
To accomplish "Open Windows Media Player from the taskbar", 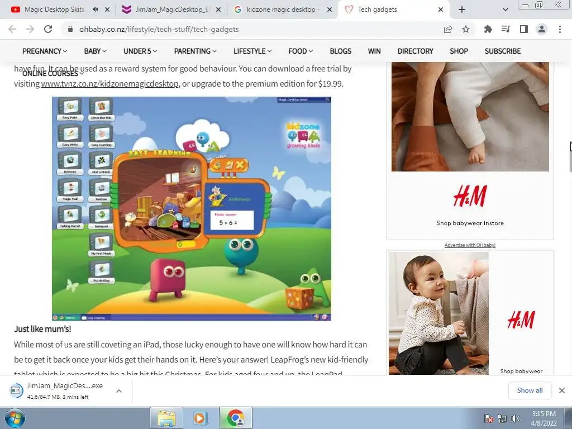I will (x=200, y=418).
